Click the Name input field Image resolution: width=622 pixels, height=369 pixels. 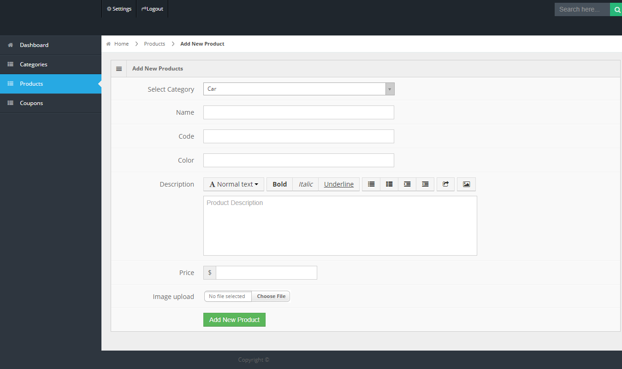(x=299, y=112)
